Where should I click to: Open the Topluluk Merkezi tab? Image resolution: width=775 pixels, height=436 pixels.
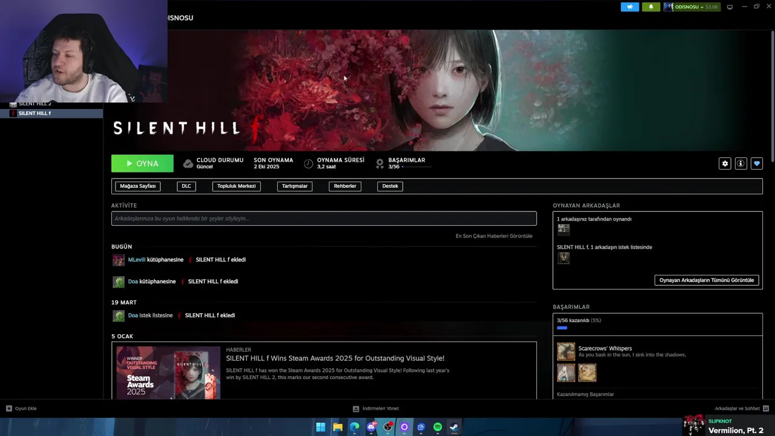(236, 186)
